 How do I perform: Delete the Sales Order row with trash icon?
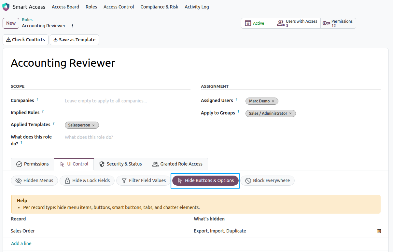pyautogui.click(x=379, y=231)
